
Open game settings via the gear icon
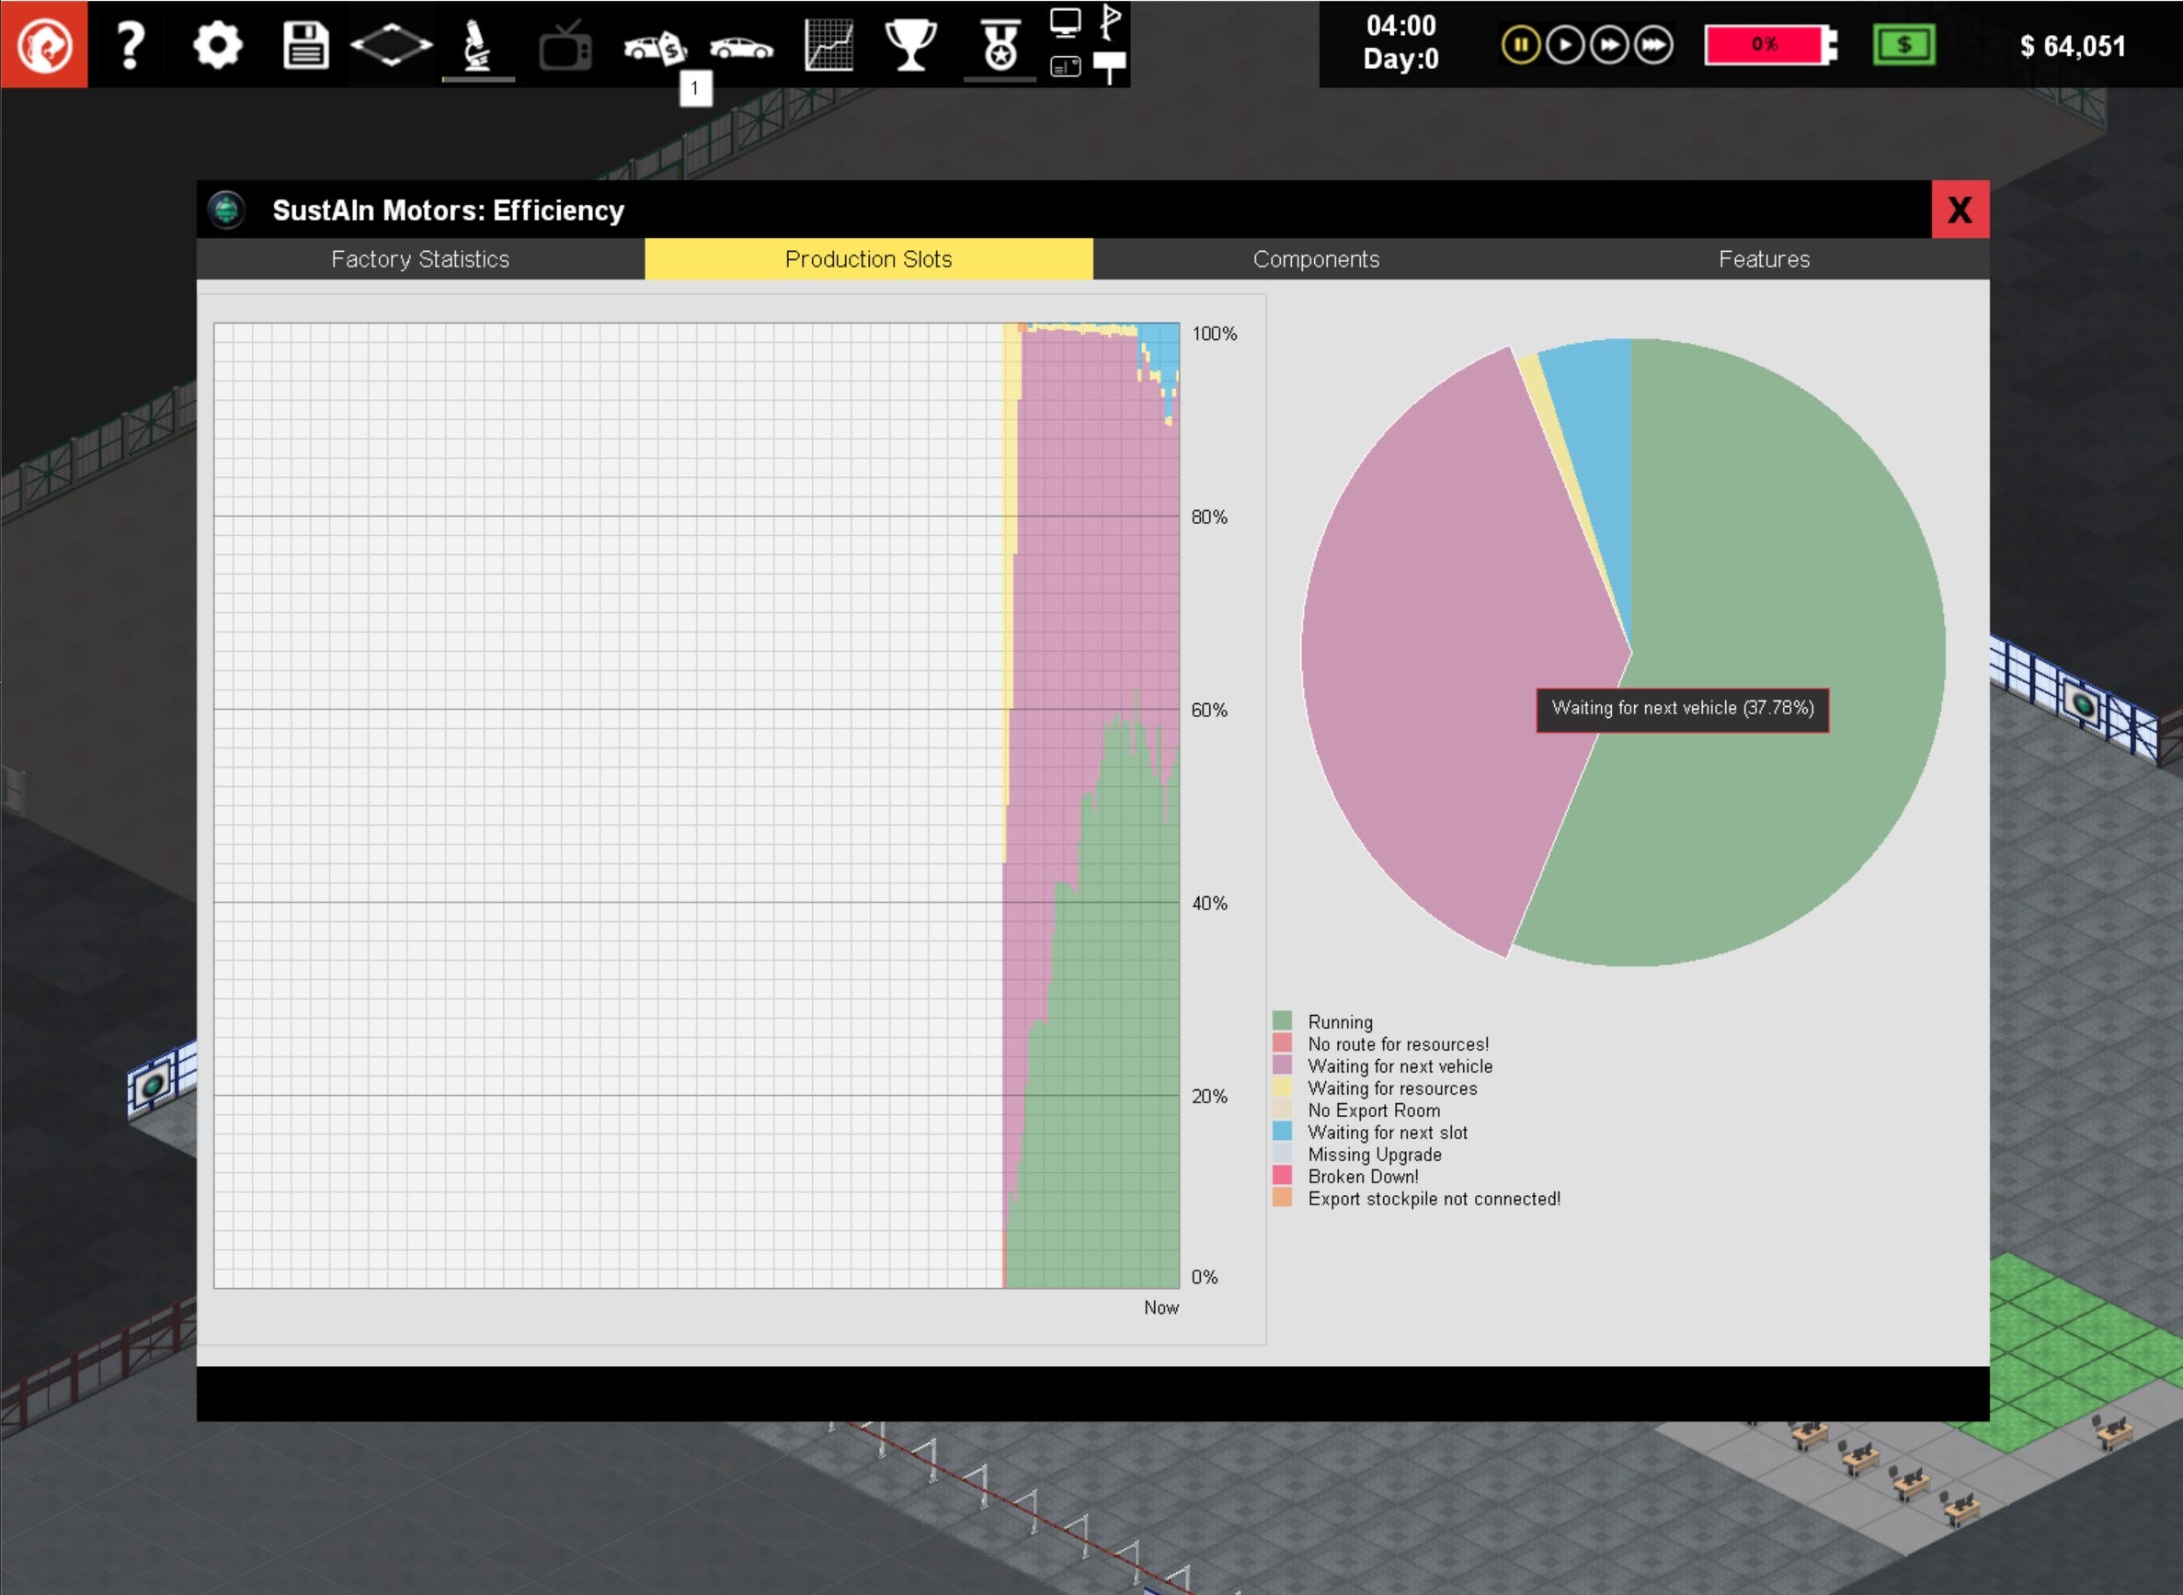click(x=217, y=45)
